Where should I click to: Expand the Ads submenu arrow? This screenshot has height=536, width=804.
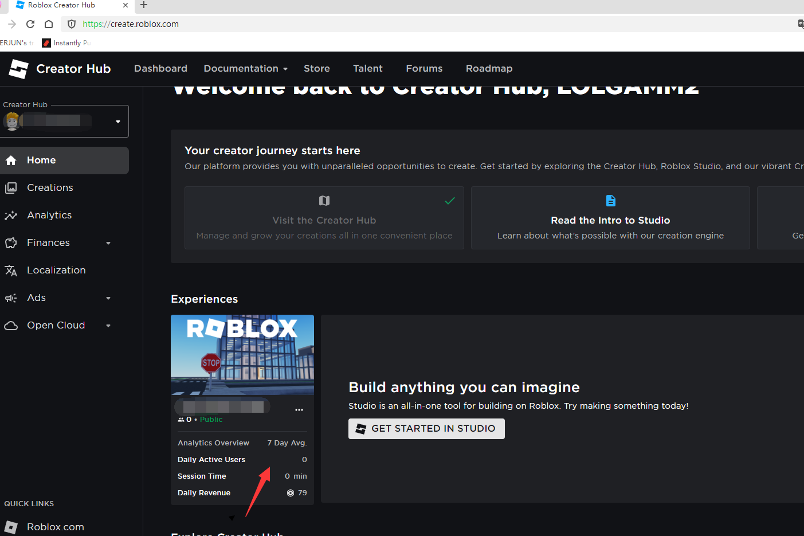pyautogui.click(x=108, y=298)
